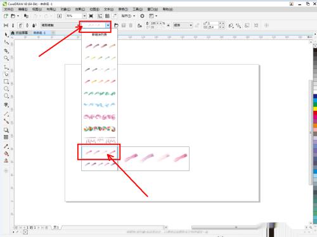Expand the zoom level dropdown
The height and width of the screenshot is (237, 317).
click(84, 16)
